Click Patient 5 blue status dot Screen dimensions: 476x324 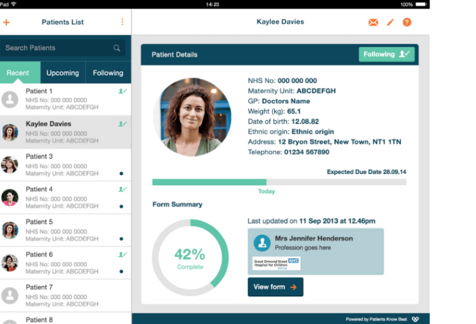pyautogui.click(x=122, y=239)
